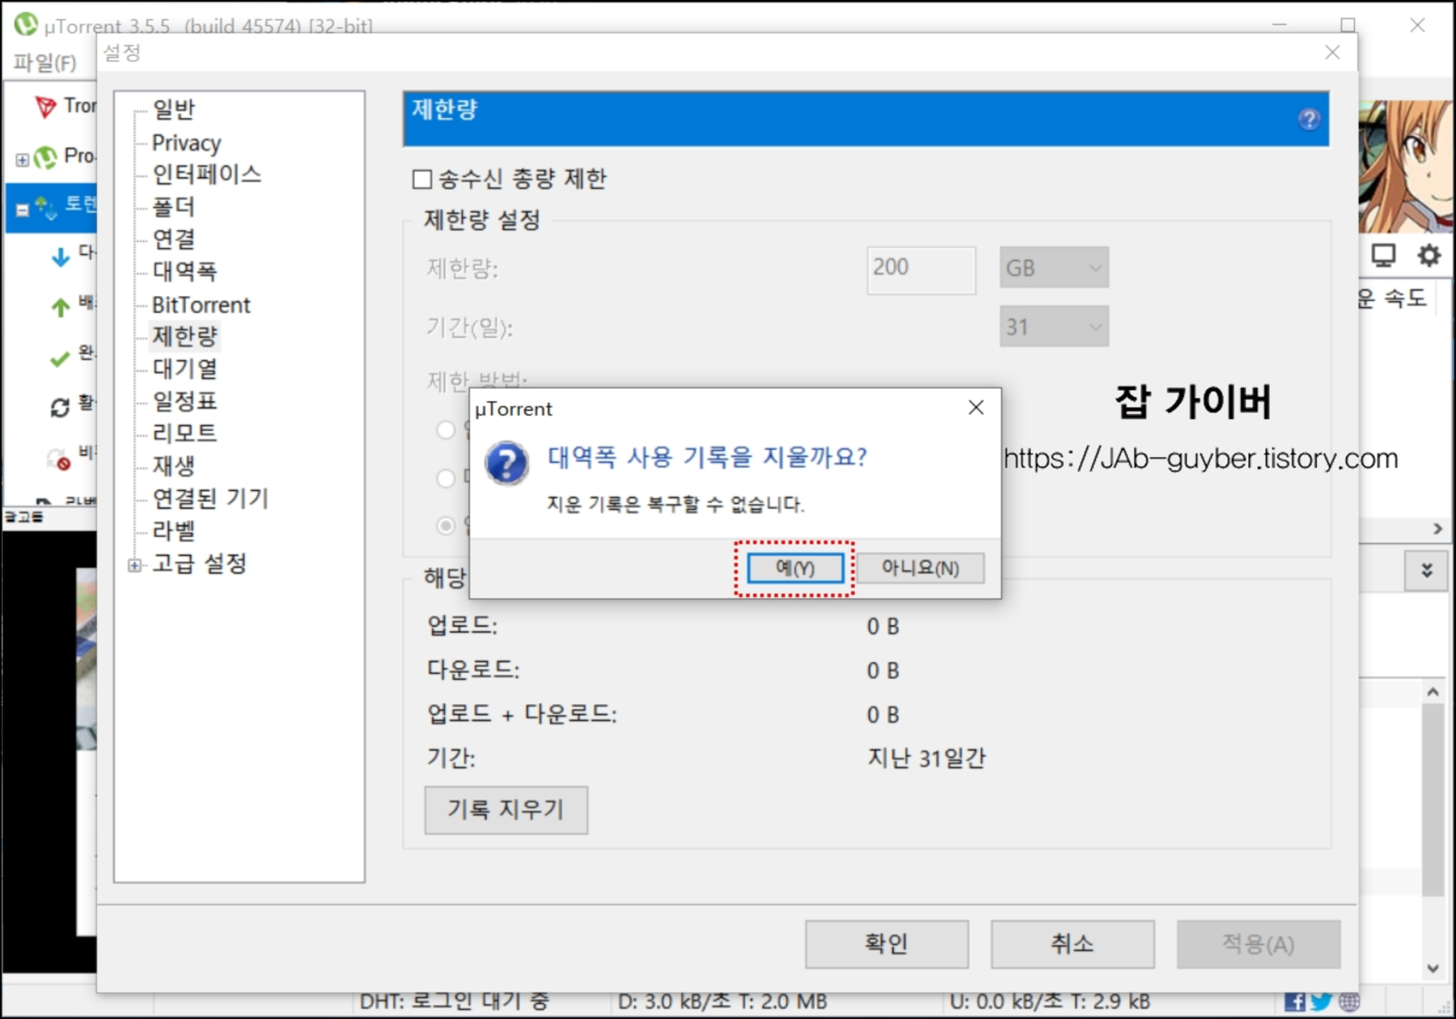Click the 제한량 value field showing 200
This screenshot has height=1019, width=1456.
click(921, 269)
